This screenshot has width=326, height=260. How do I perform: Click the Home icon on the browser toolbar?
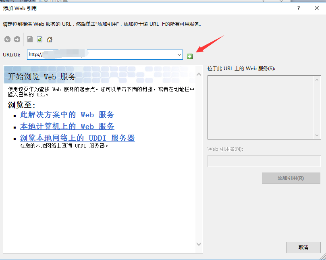click(49, 39)
